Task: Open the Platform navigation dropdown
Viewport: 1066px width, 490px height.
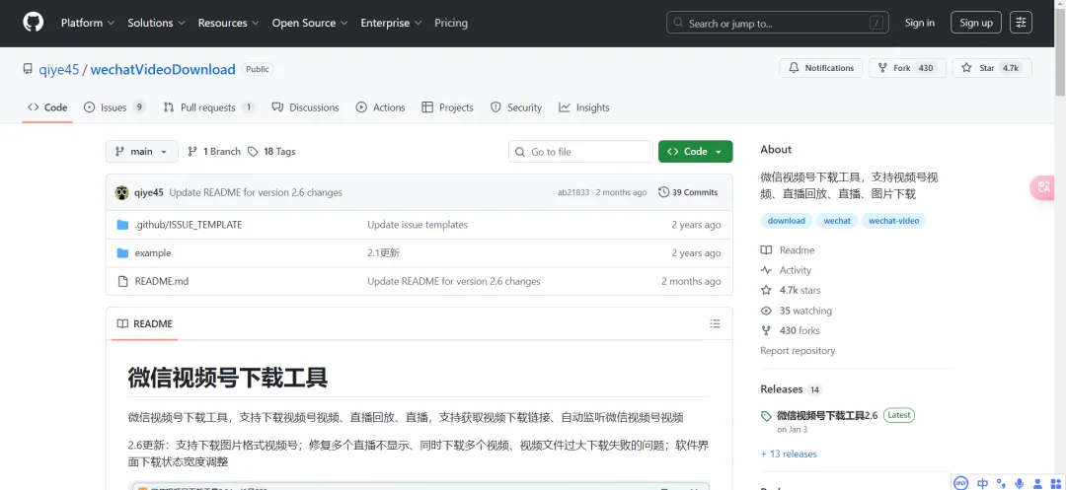Action: pos(88,23)
